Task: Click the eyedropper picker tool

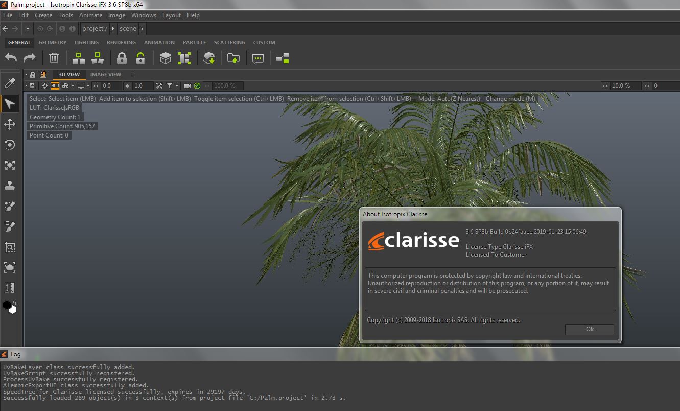Action: point(10,83)
